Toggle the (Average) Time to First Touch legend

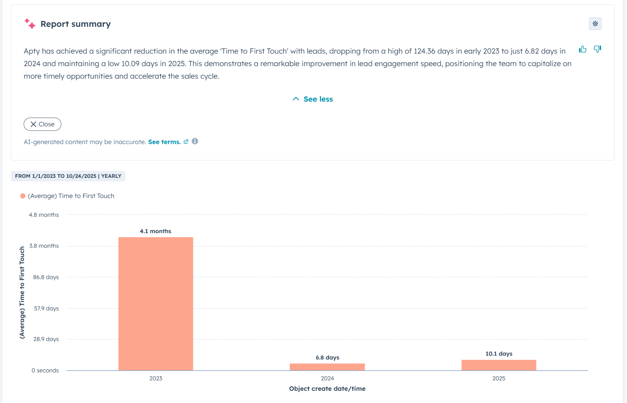click(x=67, y=196)
